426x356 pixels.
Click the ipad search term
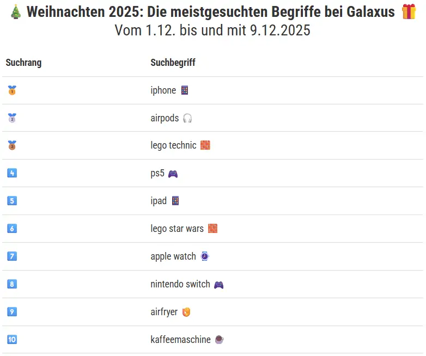[x=159, y=201]
